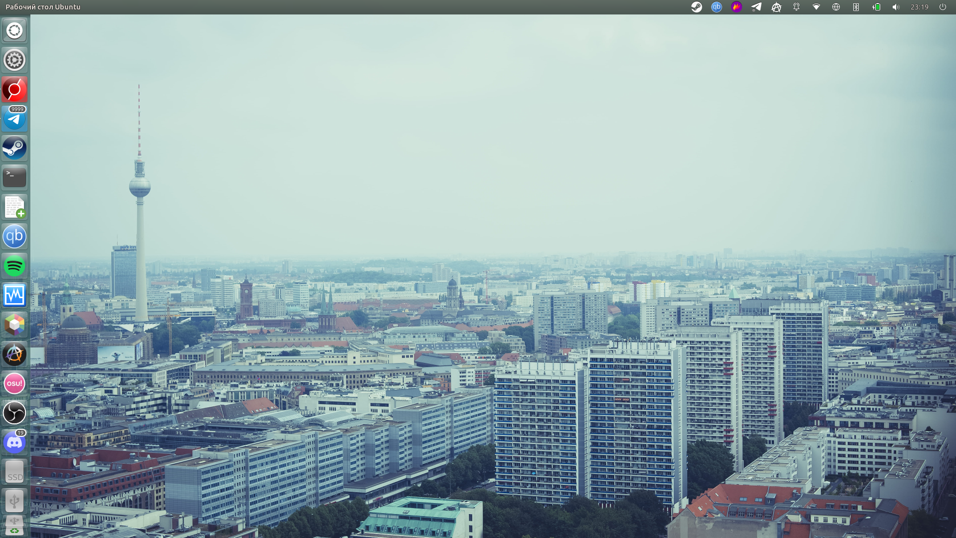Open the SSD drive in the launcher
Viewport: 956px width, 538px height.
[x=14, y=472]
